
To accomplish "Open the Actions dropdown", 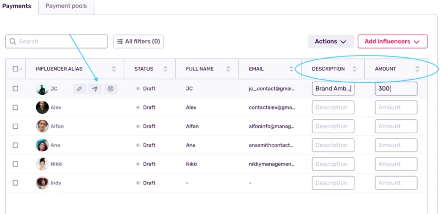I will click(x=331, y=41).
